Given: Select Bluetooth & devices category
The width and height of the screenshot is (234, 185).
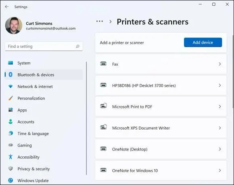Looking at the screenshot, I should [x=44, y=74].
